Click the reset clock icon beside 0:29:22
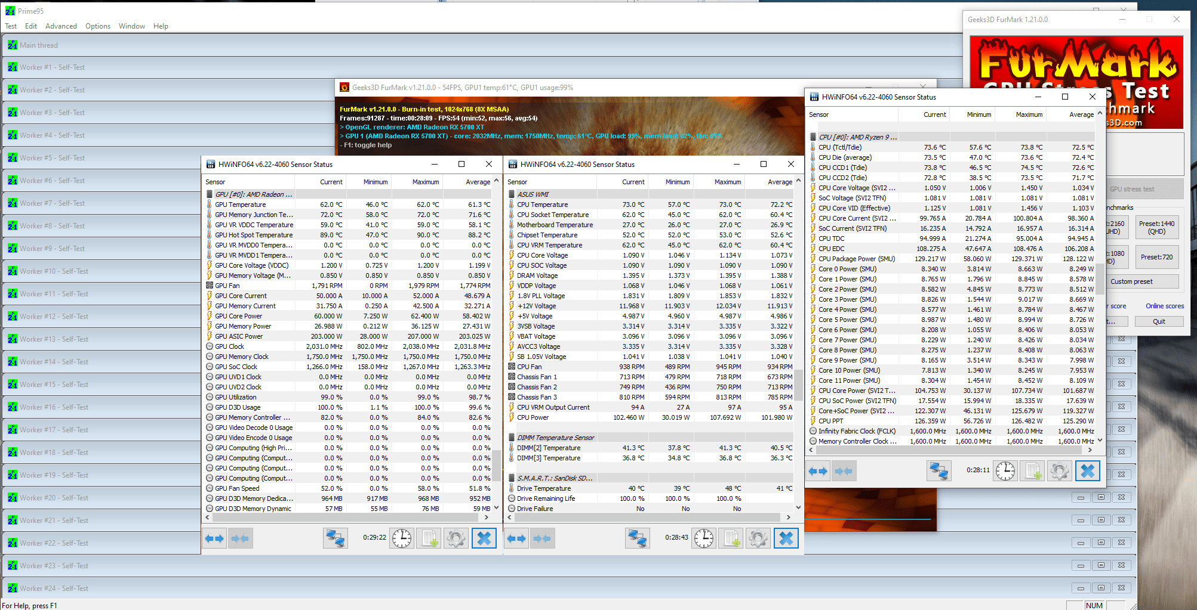 tap(402, 538)
